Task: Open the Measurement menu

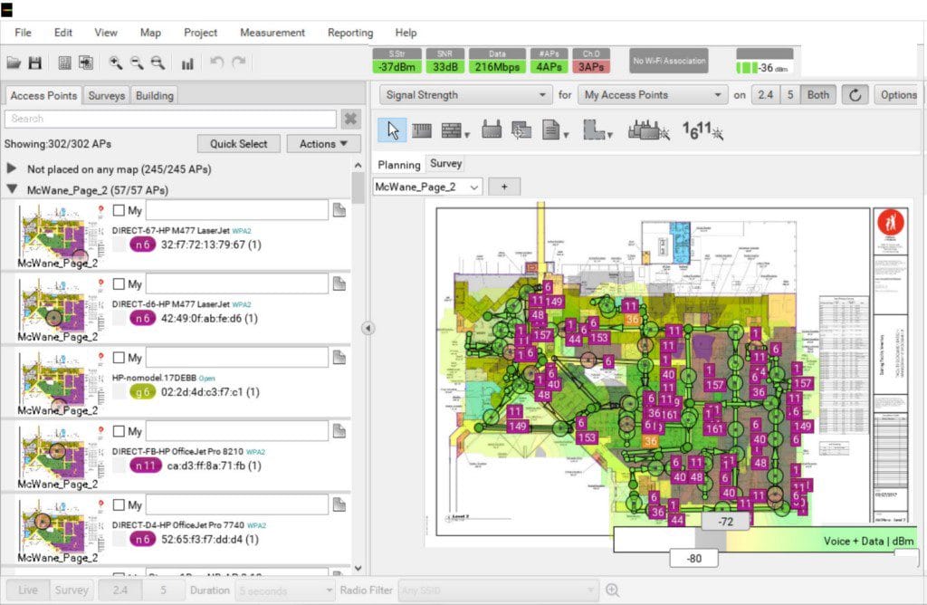Action: tap(272, 33)
